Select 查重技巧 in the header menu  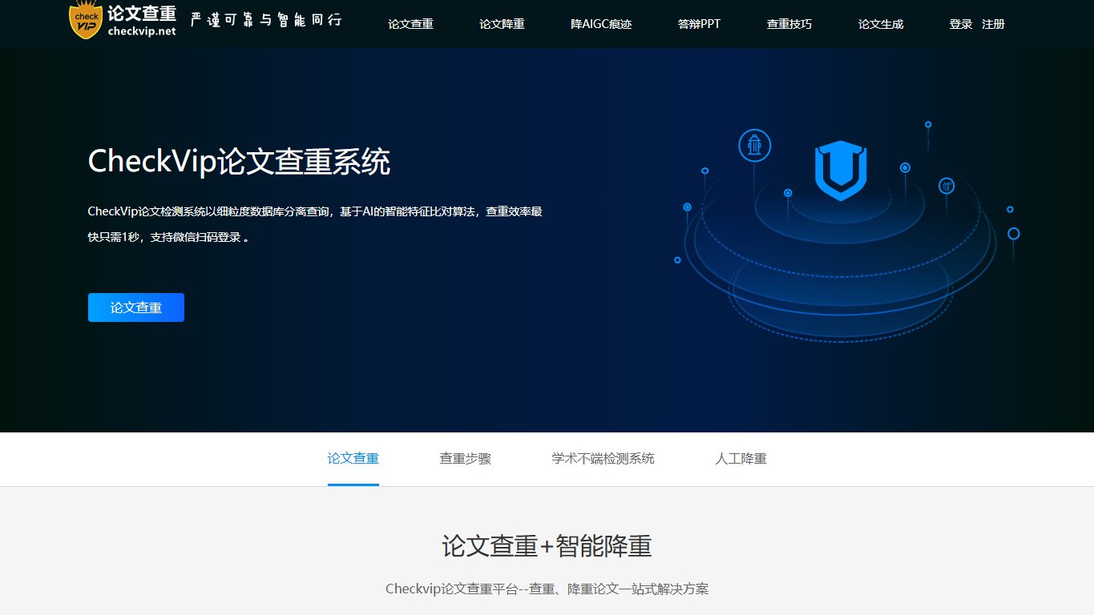point(789,24)
